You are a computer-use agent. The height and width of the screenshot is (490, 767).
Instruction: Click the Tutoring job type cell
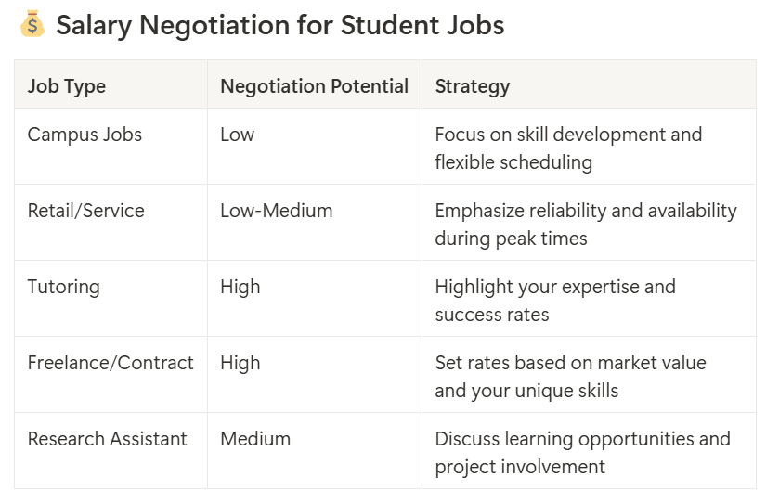pyautogui.click(x=63, y=287)
